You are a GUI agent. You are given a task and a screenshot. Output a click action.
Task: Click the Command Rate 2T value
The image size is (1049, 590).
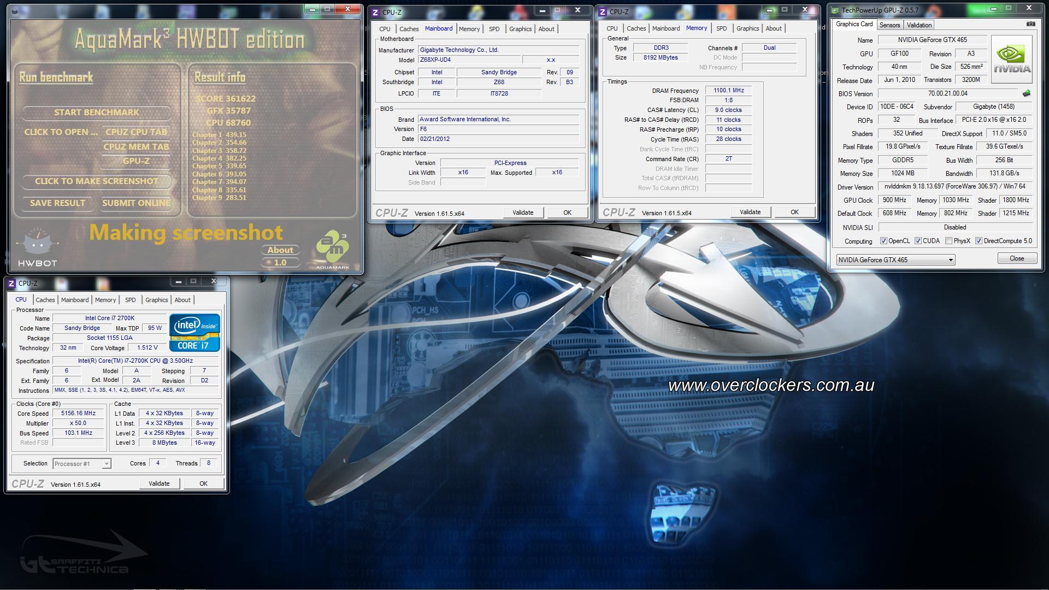coord(728,159)
